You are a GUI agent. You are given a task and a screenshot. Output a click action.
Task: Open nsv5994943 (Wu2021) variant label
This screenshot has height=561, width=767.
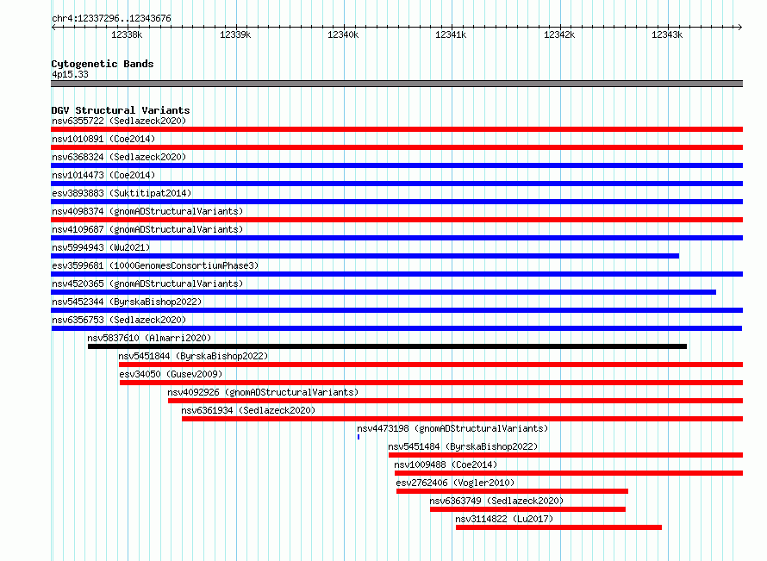tap(101, 247)
